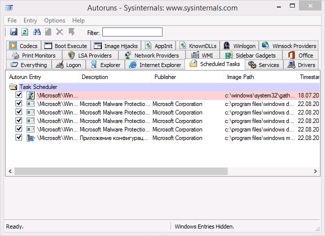Click the horizontal scrollbar thumb
The image size is (325, 236).
(x=121, y=171)
